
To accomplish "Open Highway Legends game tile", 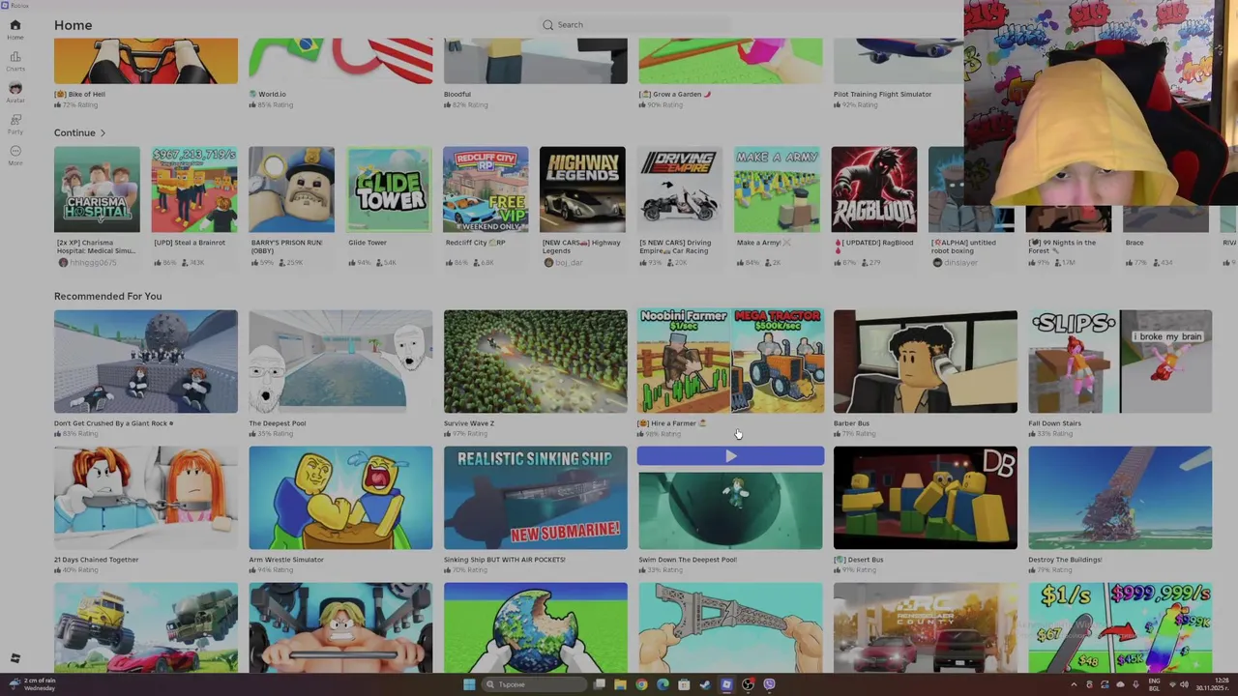I will pyautogui.click(x=582, y=189).
